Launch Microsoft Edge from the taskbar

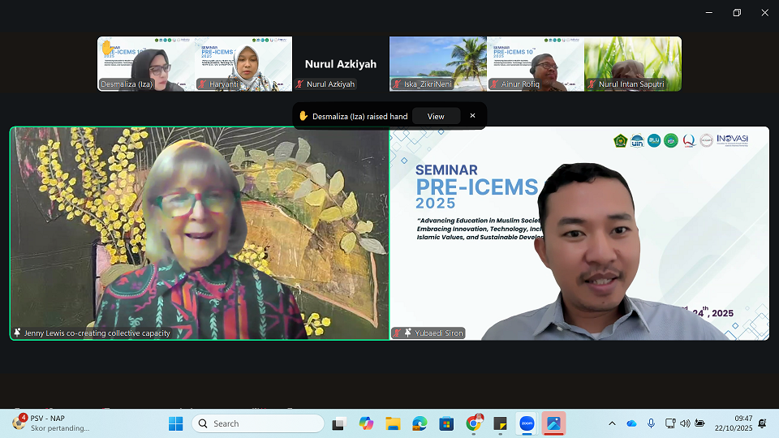(420, 423)
